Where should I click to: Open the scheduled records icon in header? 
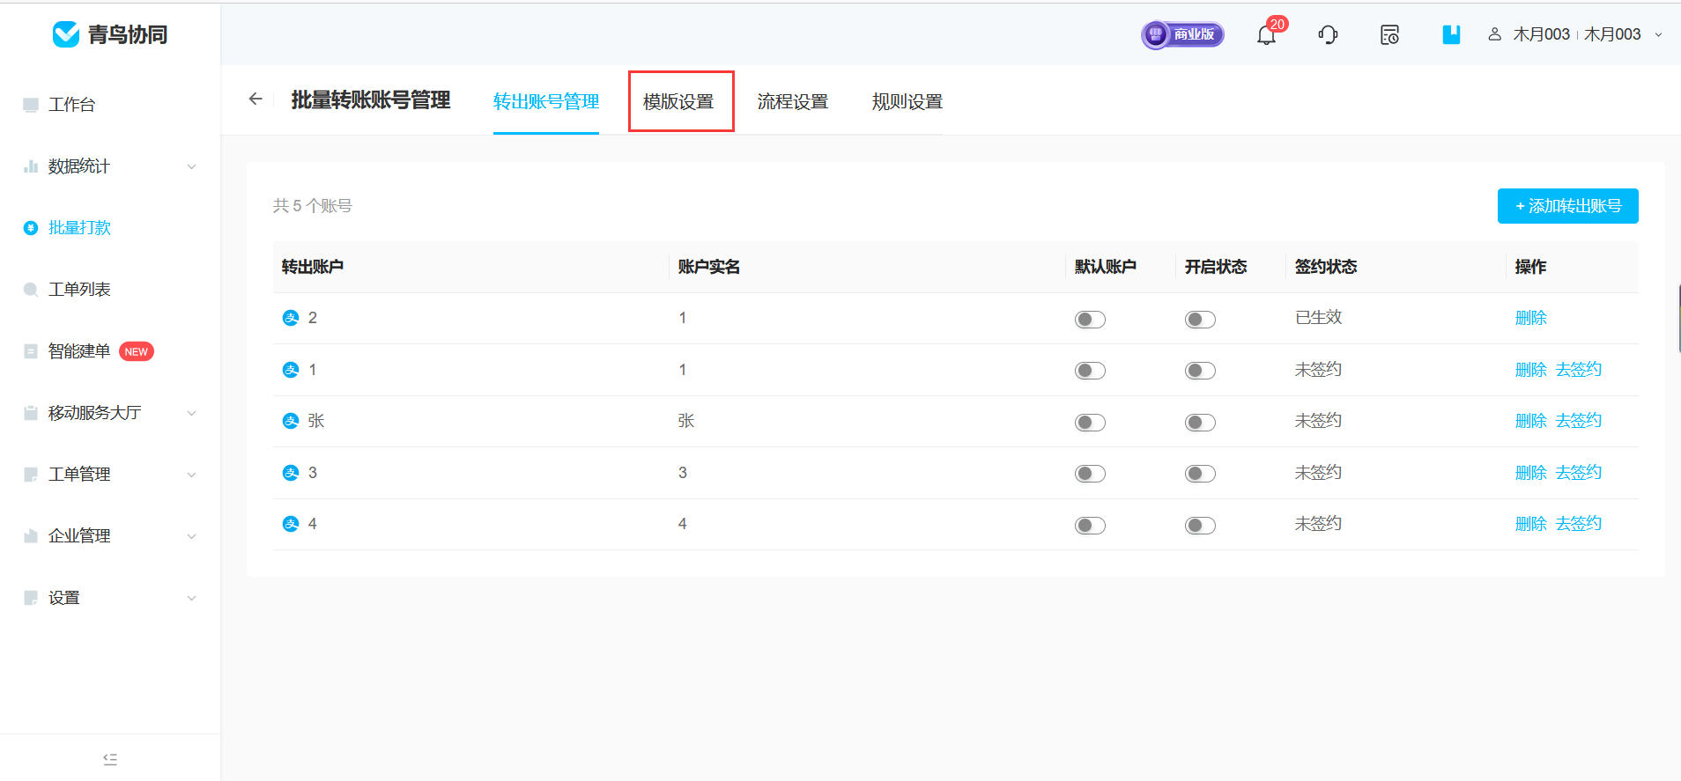tap(1389, 35)
